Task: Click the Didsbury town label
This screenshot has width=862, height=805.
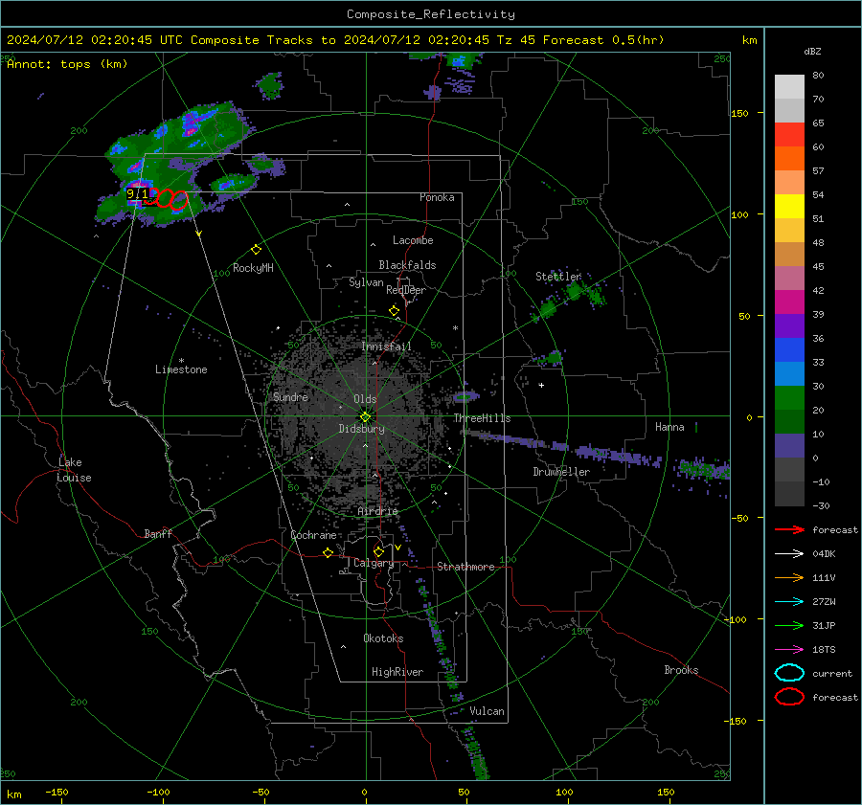Action: 362,429
